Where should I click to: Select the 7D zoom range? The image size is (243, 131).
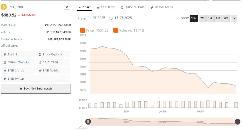pos(202,18)
